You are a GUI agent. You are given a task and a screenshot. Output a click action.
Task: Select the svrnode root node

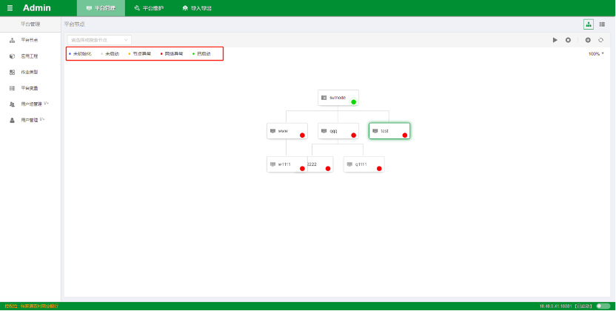tap(338, 98)
